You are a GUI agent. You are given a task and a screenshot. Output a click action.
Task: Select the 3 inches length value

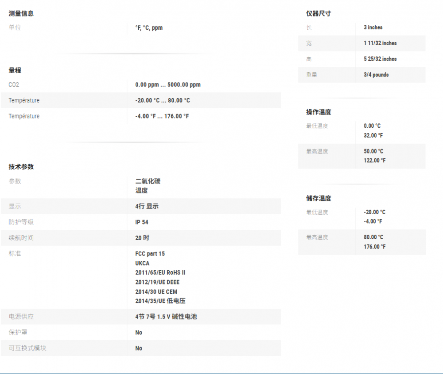(373, 28)
